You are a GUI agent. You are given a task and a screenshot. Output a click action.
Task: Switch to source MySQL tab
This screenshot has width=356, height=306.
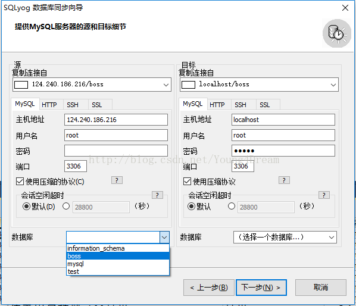[25, 104]
